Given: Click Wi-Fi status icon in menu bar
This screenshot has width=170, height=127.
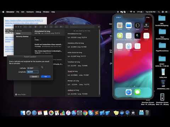Looking at the screenshot, I should [131, 12].
